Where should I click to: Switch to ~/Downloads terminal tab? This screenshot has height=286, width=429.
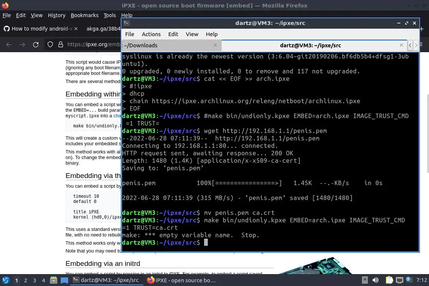click(x=172, y=45)
